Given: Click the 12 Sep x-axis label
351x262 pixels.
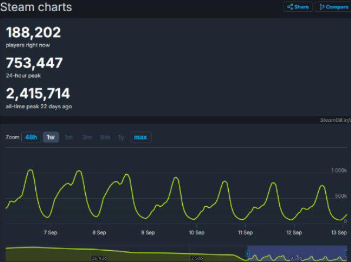Looking at the screenshot, I should pos(294,233).
